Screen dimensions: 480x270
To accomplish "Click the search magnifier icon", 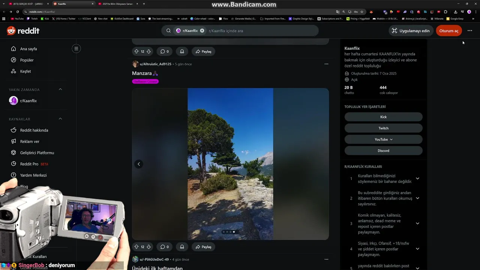I will click(169, 31).
